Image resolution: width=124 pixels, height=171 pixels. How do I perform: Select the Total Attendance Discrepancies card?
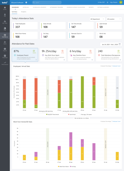[109, 55]
